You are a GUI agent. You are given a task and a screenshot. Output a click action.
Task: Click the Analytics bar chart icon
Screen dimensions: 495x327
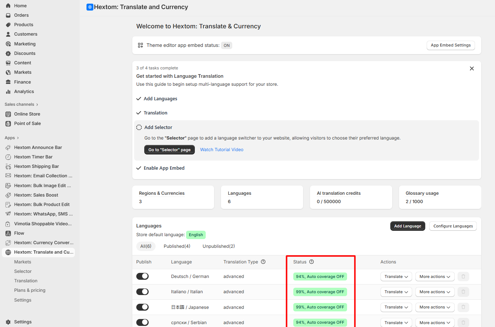tap(8, 92)
